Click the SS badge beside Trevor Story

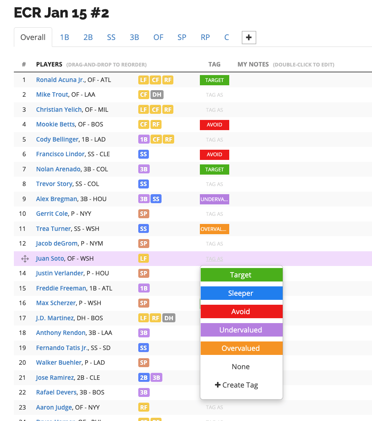click(144, 184)
